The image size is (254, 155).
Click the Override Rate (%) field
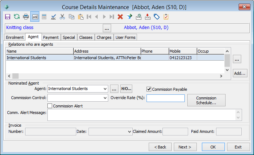tap(165, 98)
